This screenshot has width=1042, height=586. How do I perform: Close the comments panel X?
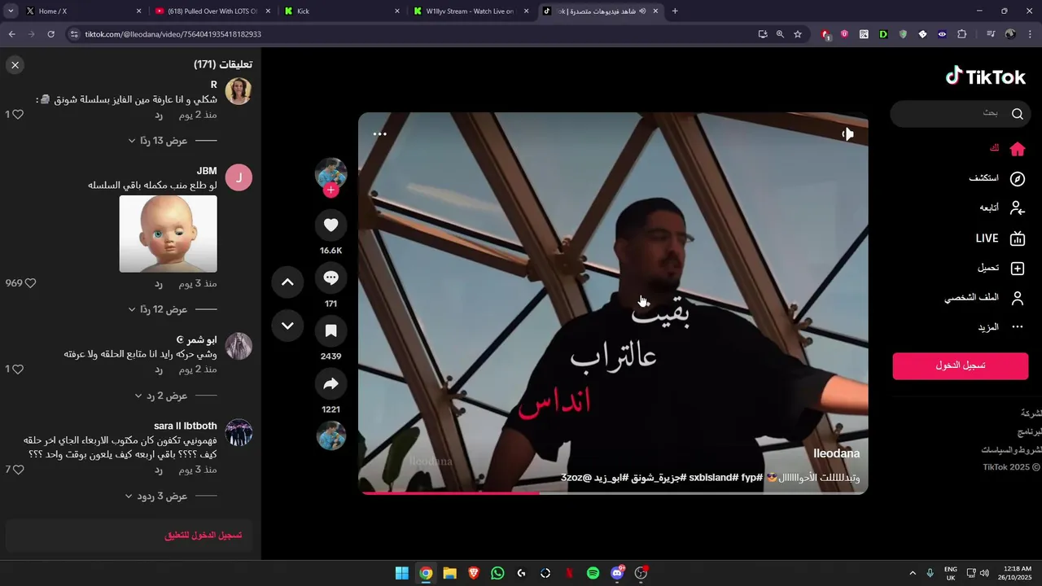coord(15,65)
